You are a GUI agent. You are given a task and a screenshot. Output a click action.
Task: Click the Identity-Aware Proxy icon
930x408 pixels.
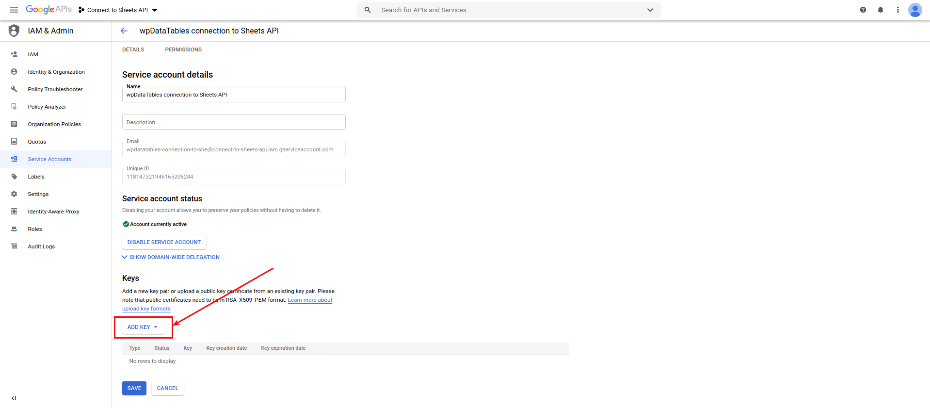click(14, 212)
